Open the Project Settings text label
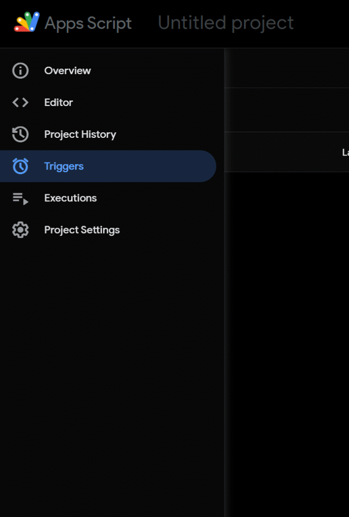349x517 pixels. 82,230
